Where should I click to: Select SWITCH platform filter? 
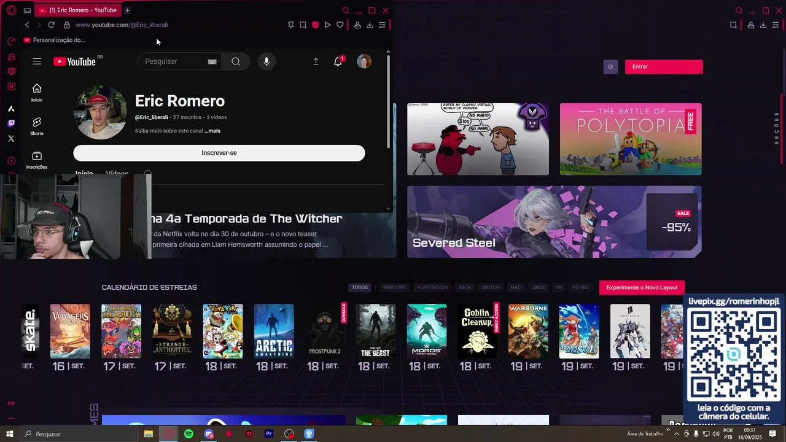coord(490,287)
